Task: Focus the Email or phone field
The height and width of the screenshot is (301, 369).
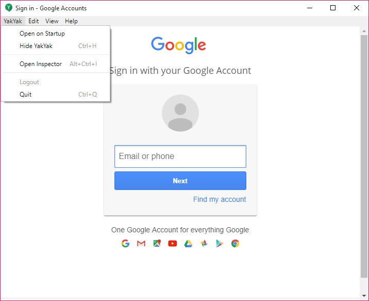Action: [x=180, y=156]
